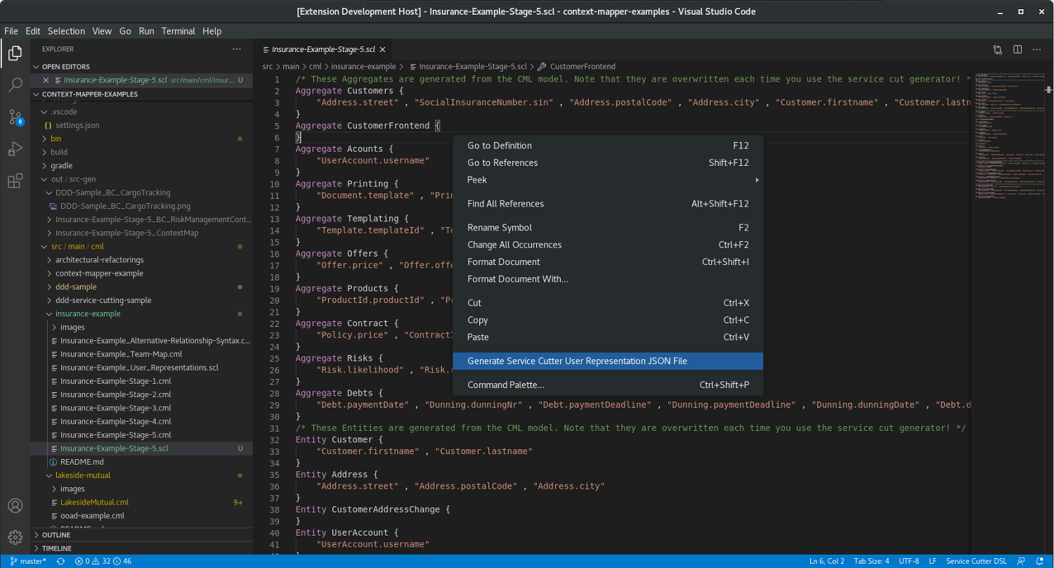1054x568 pixels.
Task: Click the Open Changes icon in editor toolbar
Action: click(x=998, y=49)
